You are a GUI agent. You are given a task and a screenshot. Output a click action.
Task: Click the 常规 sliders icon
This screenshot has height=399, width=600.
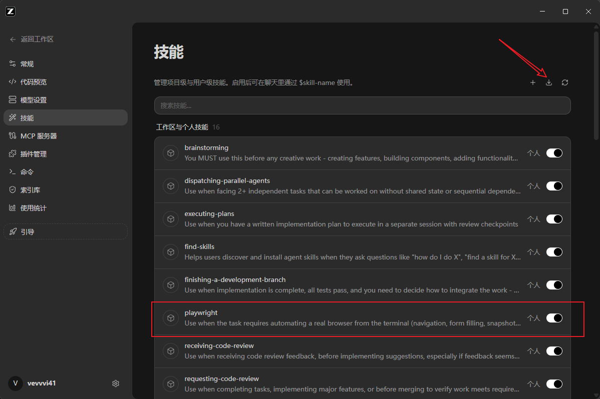(13, 63)
